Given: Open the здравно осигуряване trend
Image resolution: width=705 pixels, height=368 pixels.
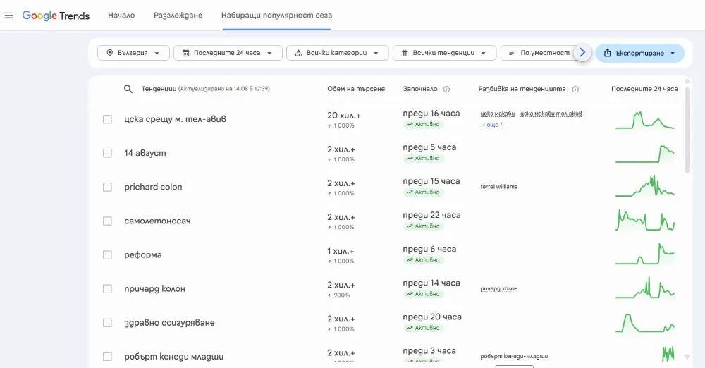Looking at the screenshot, I should (x=169, y=323).
